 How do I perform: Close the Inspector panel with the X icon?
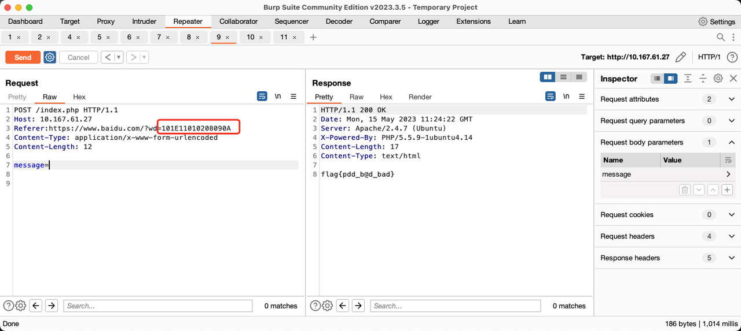[733, 79]
